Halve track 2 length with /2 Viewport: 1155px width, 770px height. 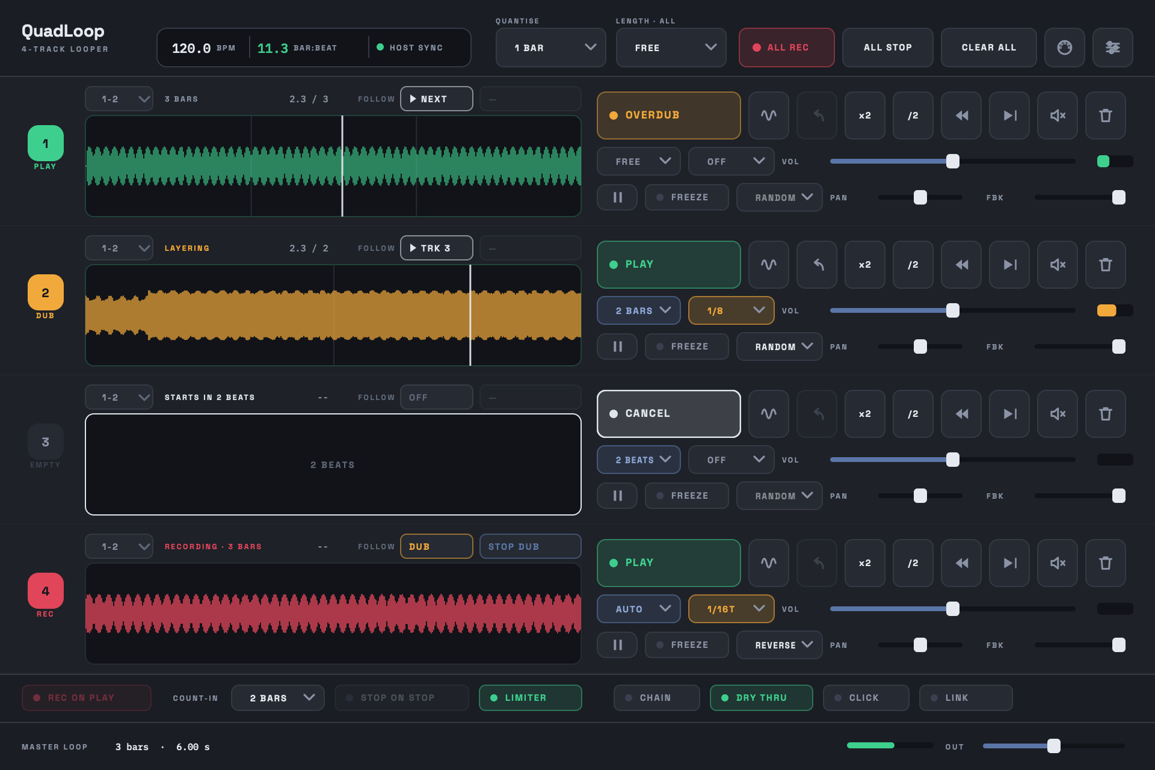pyautogui.click(x=913, y=265)
